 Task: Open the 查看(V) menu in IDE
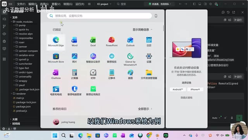(x=56, y=4)
